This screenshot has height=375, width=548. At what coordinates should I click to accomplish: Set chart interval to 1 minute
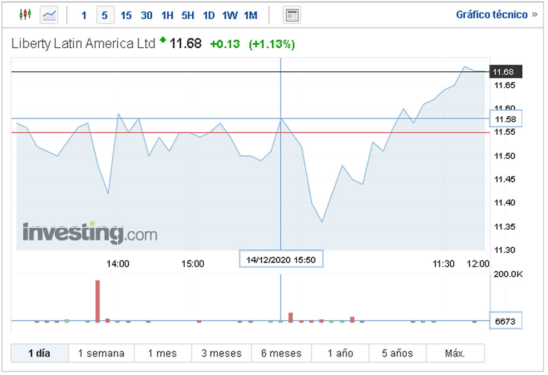point(84,15)
